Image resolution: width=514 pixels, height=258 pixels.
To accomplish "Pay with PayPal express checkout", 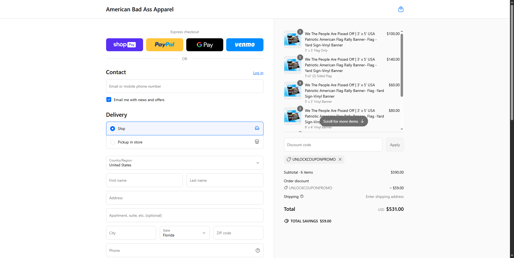I will (165, 45).
